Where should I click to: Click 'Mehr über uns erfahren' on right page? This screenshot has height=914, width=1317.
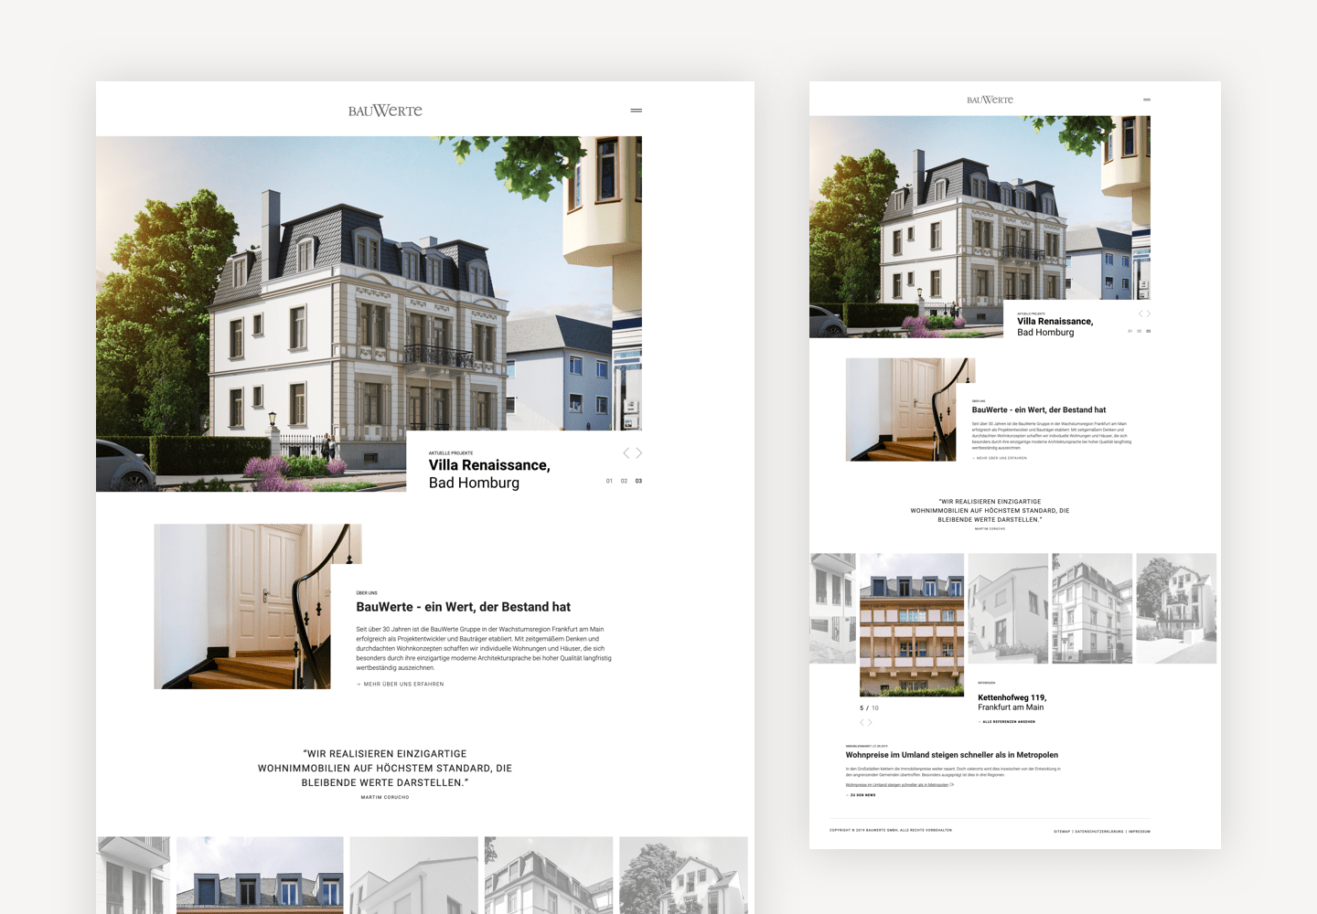[999, 458]
